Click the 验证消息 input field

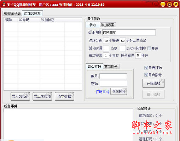coord(129,32)
